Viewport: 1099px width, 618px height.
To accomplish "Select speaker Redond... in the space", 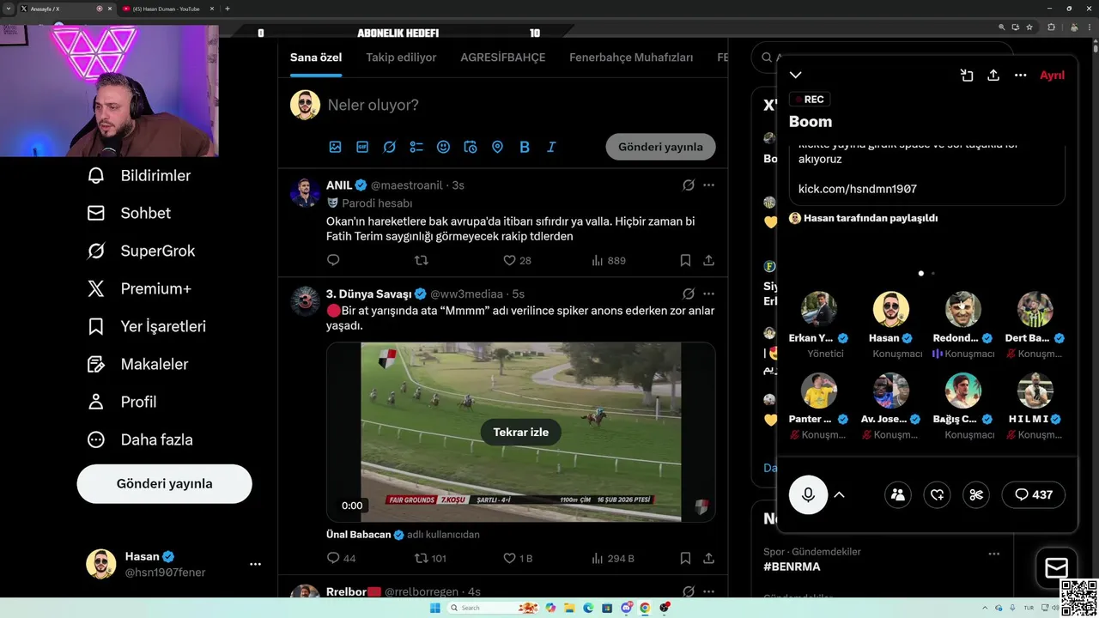I will coord(963,325).
